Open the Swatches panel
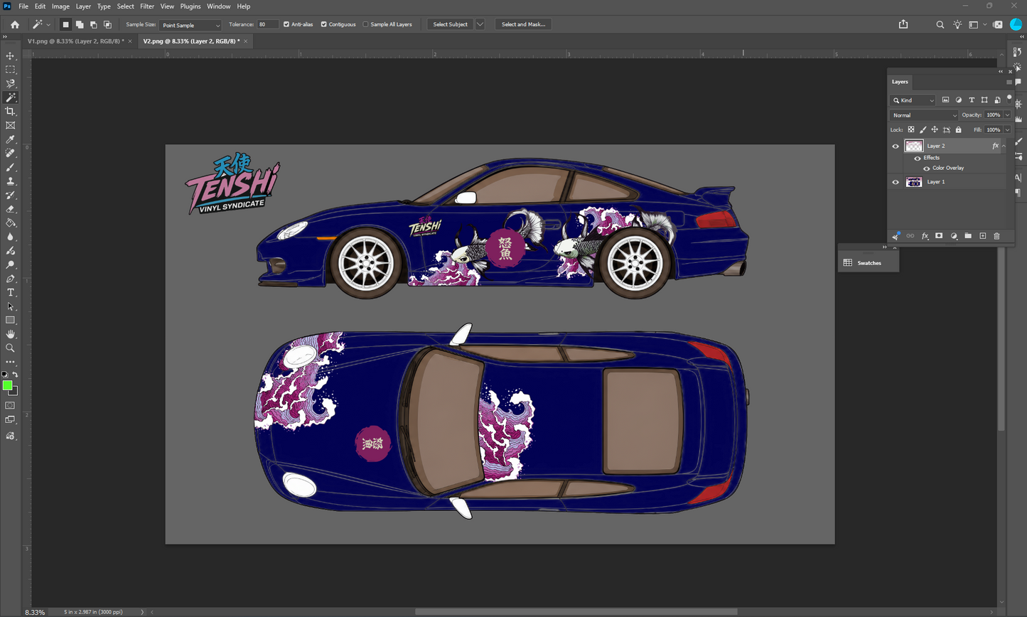The width and height of the screenshot is (1027, 617). click(869, 263)
